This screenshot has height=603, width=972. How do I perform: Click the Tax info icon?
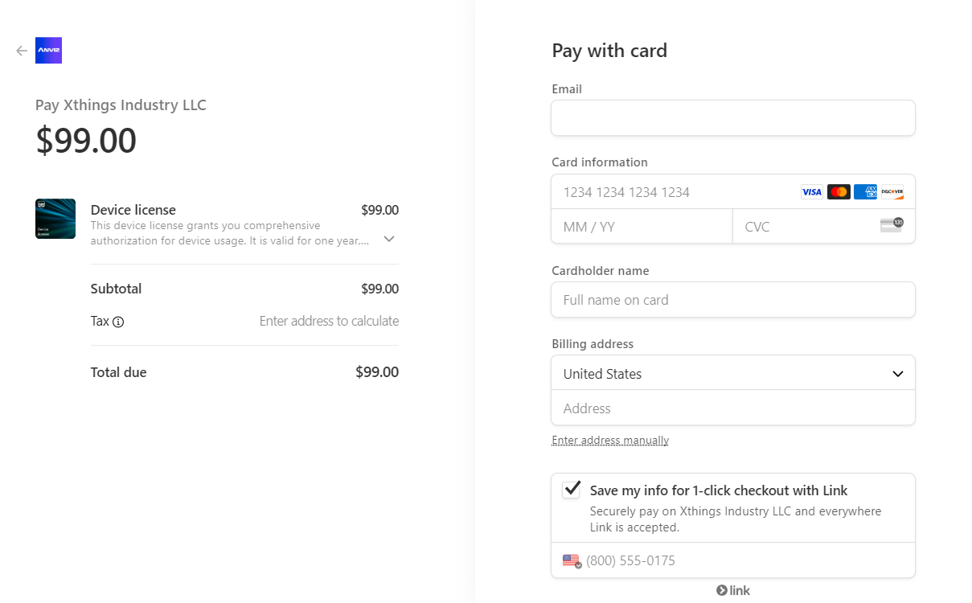(x=118, y=322)
